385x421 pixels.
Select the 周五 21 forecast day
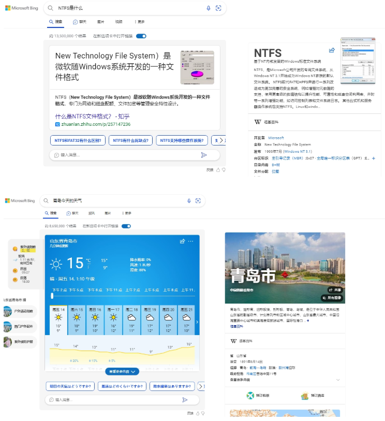point(186,320)
